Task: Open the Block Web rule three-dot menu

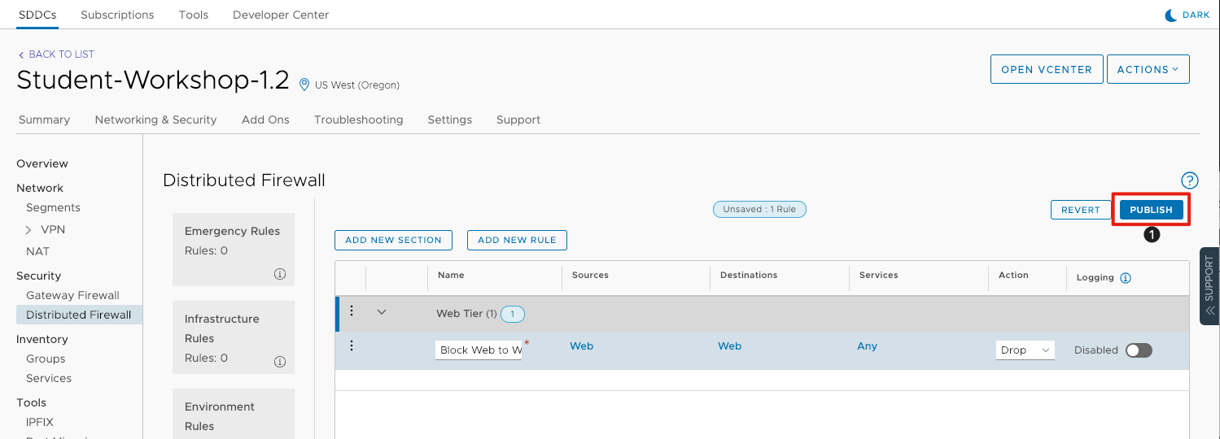Action: (352, 346)
